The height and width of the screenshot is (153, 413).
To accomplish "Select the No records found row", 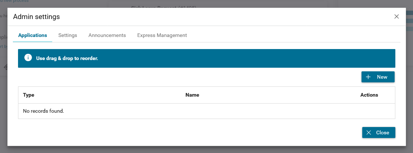I will (x=207, y=111).
